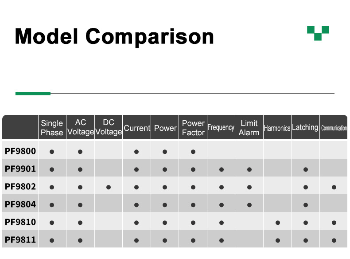Click the PF9811 Frequency dot
Image resolution: width=350 pixels, height=259 pixels.
(221, 240)
